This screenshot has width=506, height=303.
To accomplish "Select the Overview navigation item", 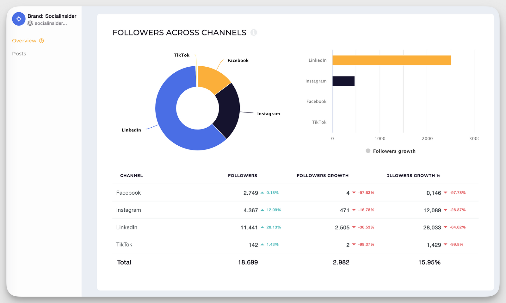I will click(x=24, y=40).
